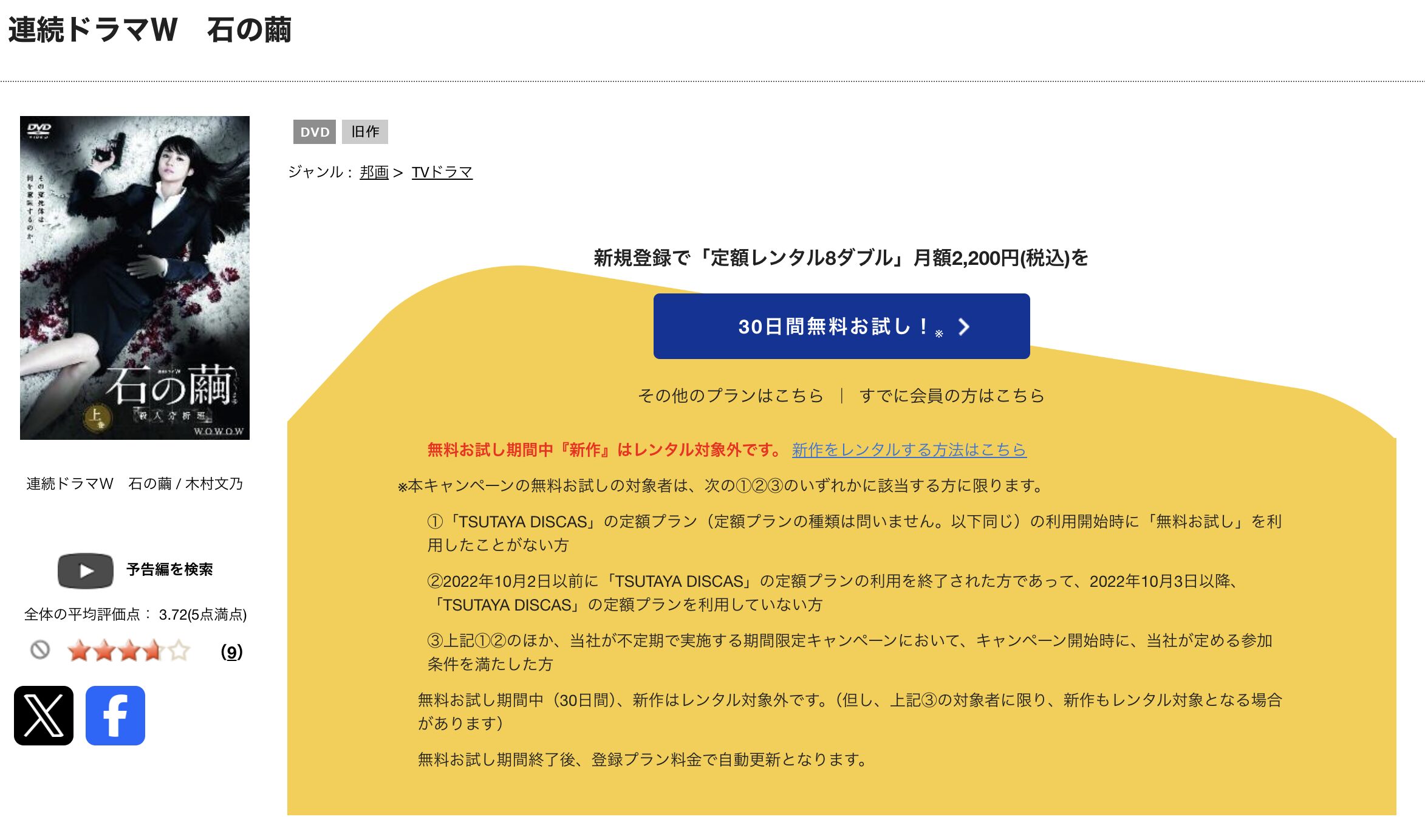Click condition ① about TSUTAYA DISCAS plan
The image size is (1425, 825).
coord(855,533)
